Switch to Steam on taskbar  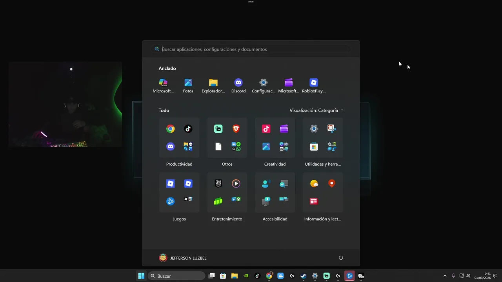click(x=304, y=276)
